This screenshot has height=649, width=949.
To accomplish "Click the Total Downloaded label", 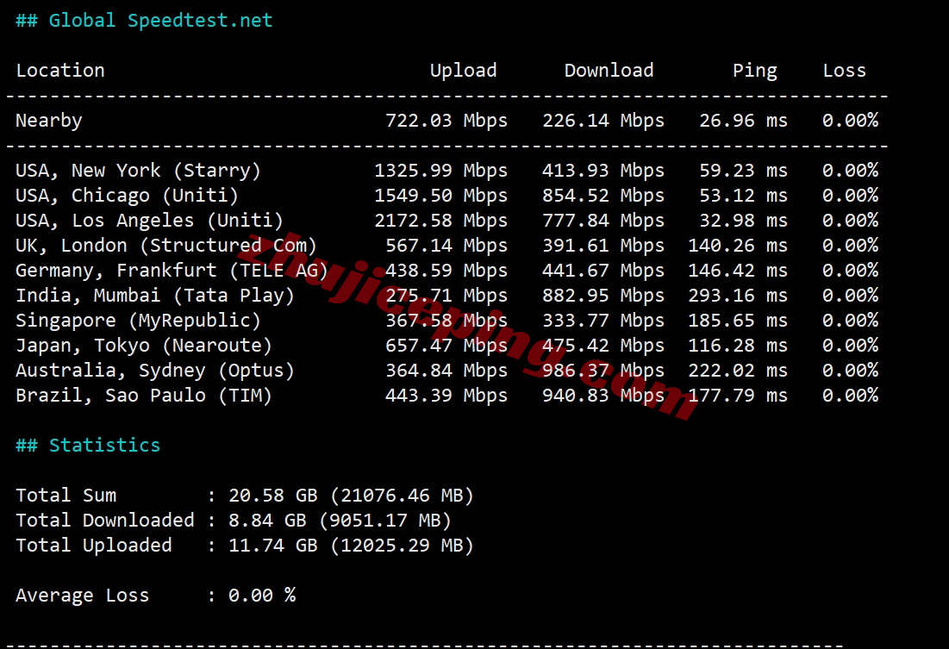I will pyautogui.click(x=105, y=521).
